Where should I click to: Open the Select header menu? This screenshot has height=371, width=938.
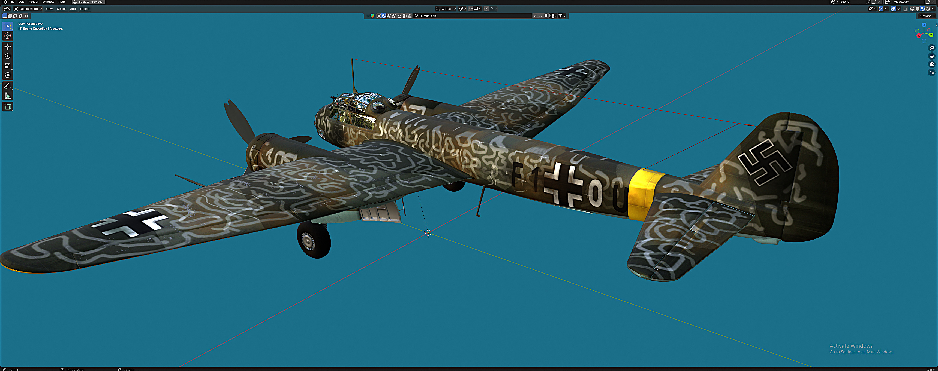point(61,9)
